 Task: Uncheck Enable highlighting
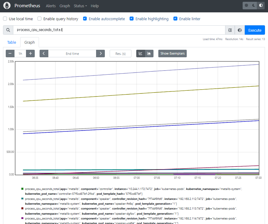click(132, 19)
